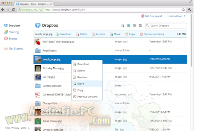Open the browser wrench settings menu

189,10
